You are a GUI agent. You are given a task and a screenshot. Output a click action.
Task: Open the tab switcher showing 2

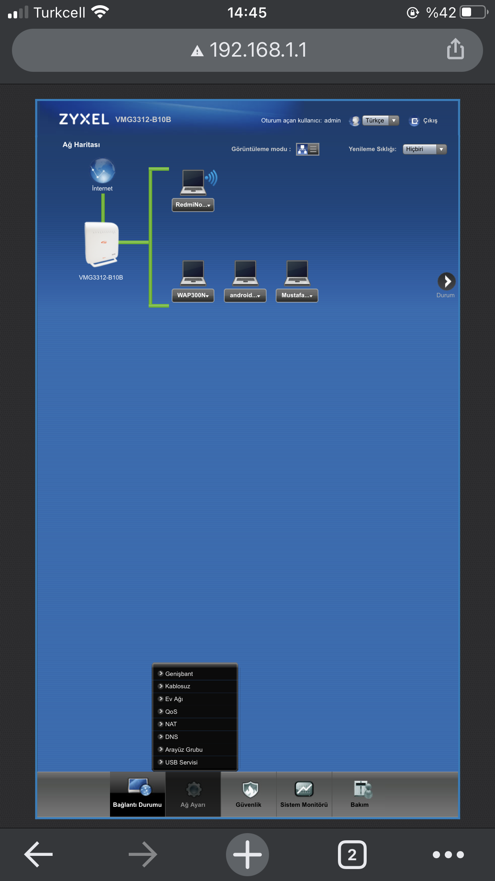pos(352,855)
